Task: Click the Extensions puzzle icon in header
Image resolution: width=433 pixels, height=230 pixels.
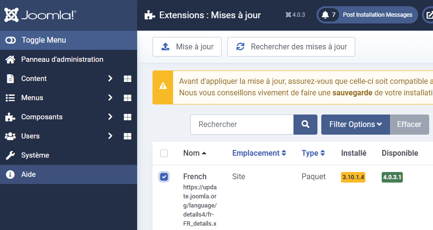Action: (150, 15)
